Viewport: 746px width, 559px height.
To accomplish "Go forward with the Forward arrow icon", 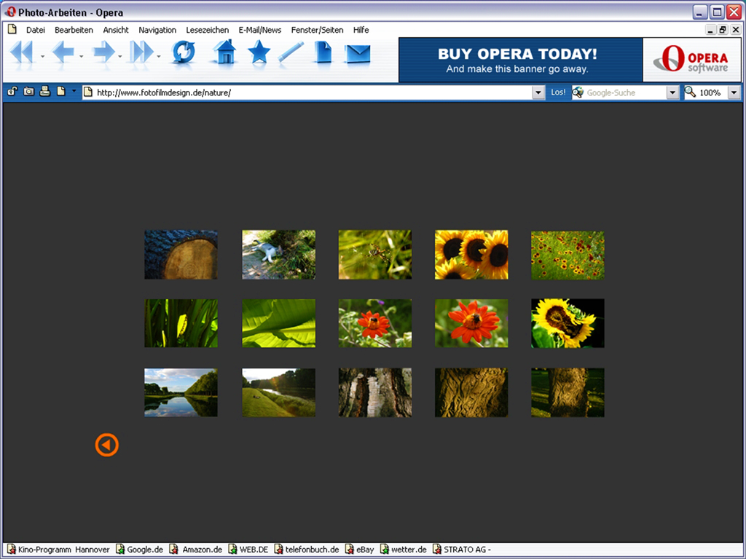I will 103,52.
